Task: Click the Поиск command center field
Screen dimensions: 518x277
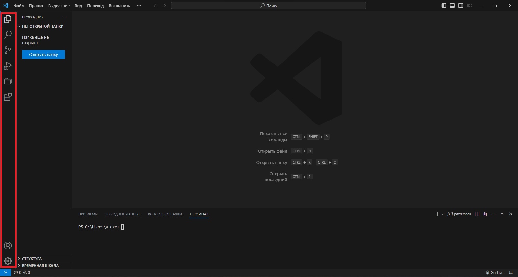Action: [268, 6]
